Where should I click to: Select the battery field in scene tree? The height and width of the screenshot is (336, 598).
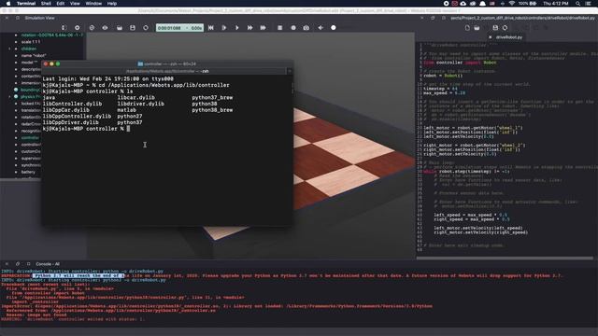(28, 172)
